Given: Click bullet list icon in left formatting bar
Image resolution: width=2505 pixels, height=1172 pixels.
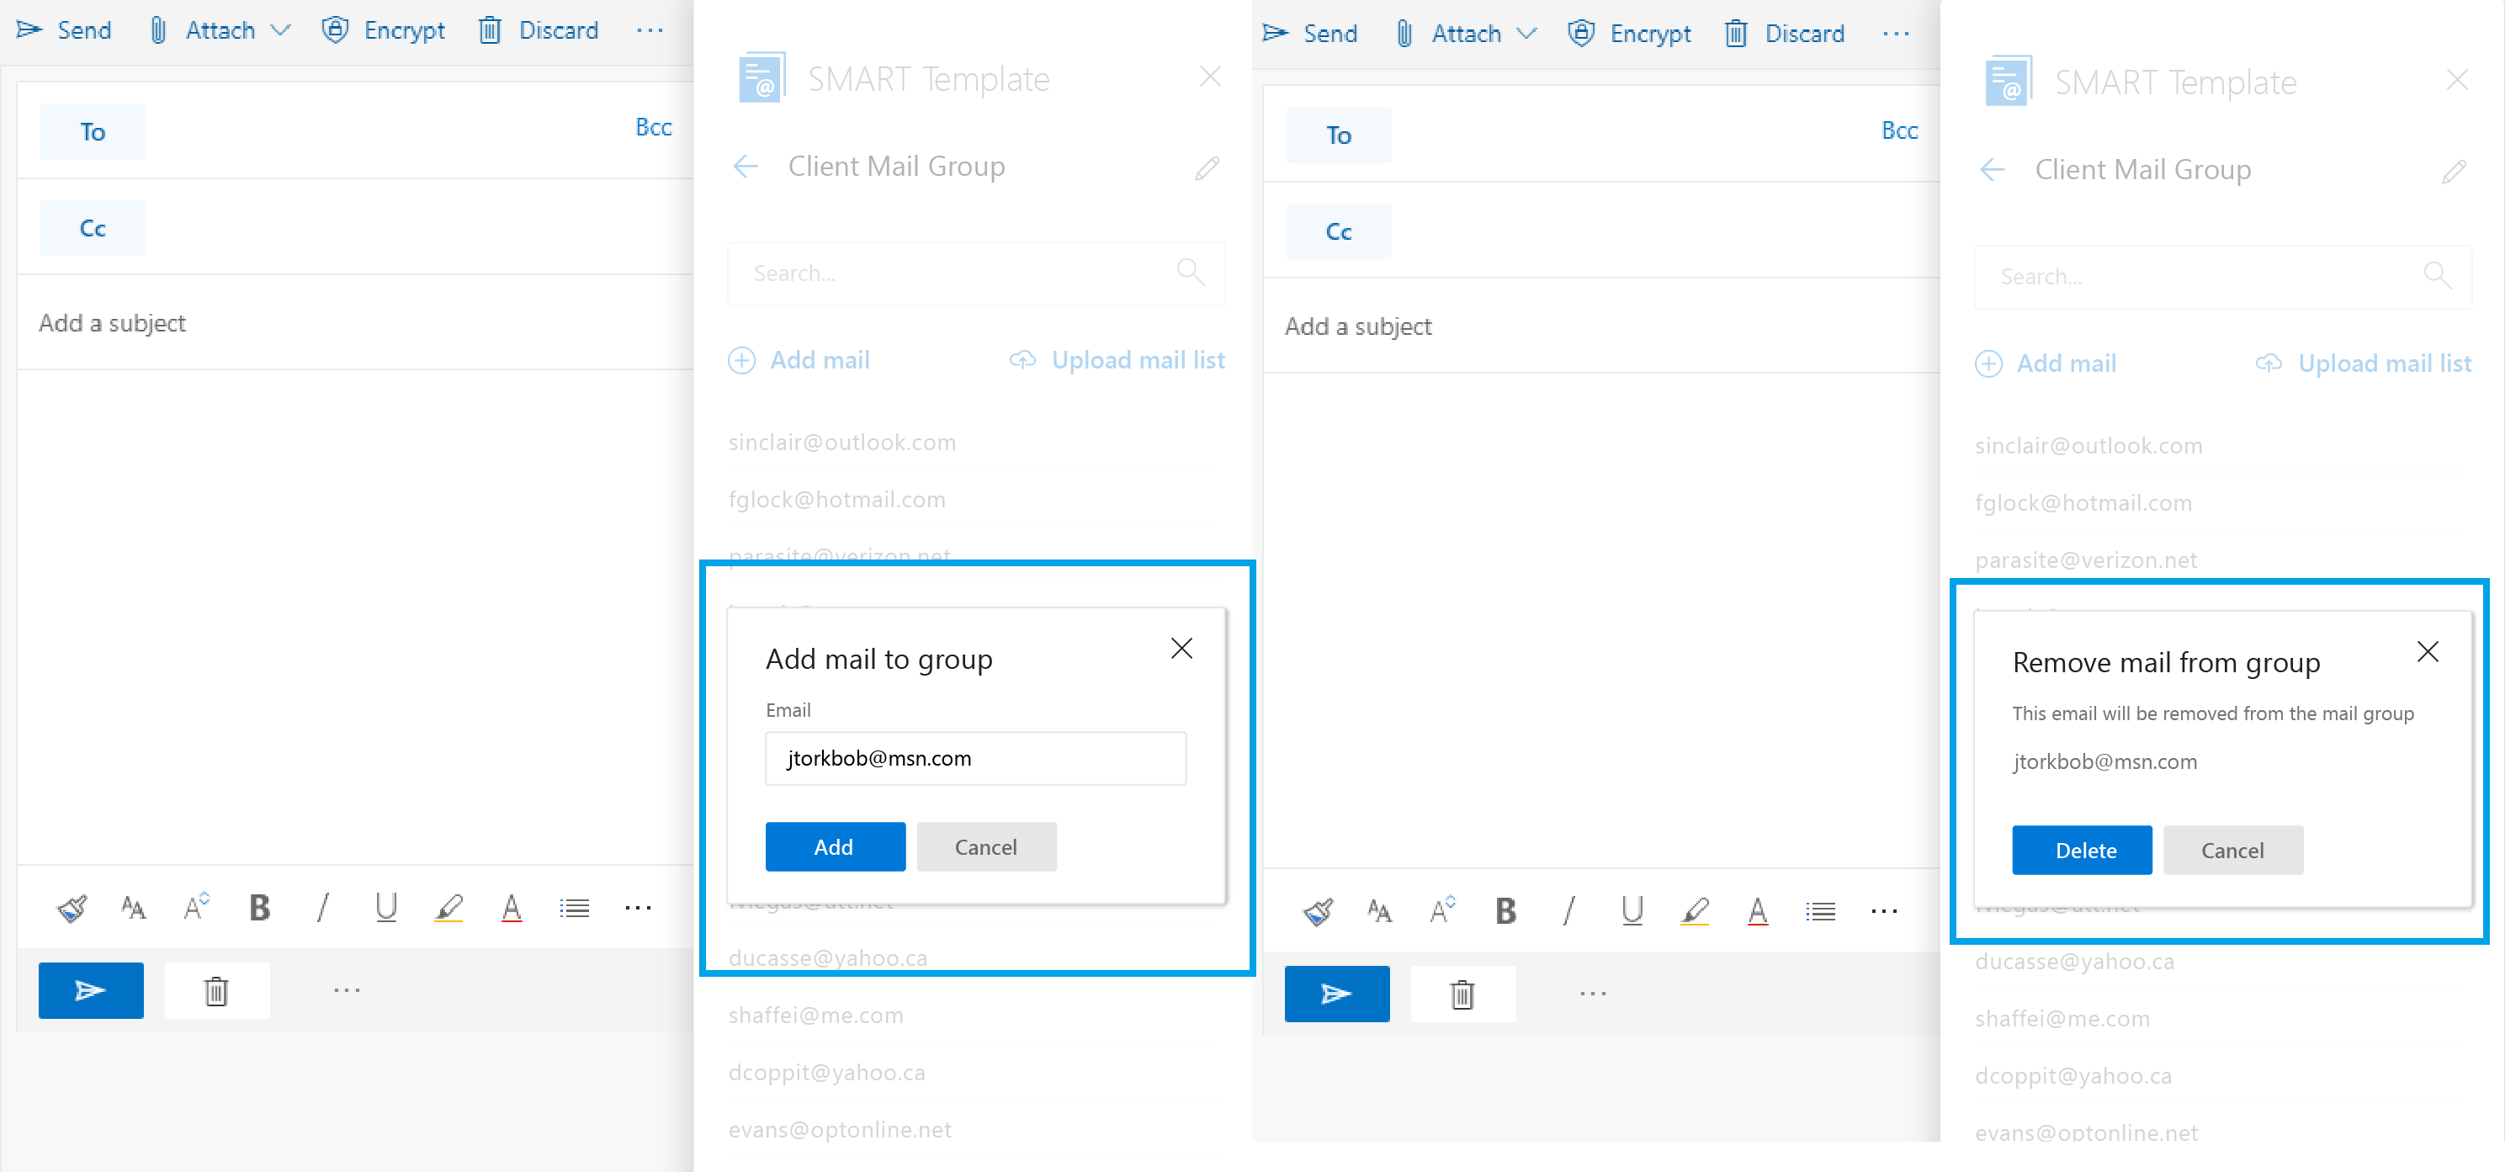Looking at the screenshot, I should [x=575, y=908].
